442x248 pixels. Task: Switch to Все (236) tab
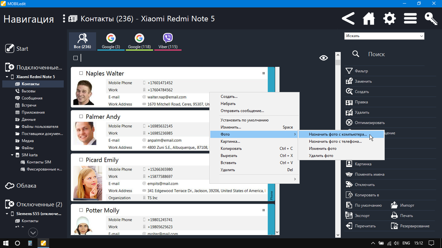pos(83,41)
